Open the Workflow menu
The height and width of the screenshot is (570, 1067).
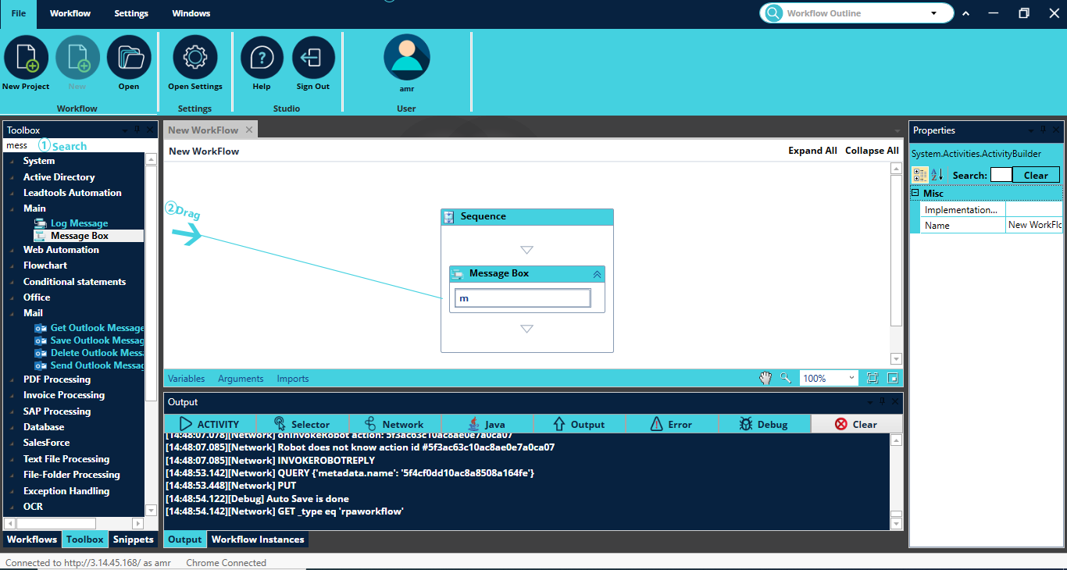(70, 13)
